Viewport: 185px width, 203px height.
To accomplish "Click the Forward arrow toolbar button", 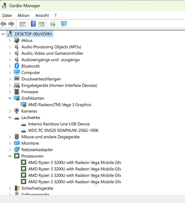I will pyautogui.click(x=11, y=24).
